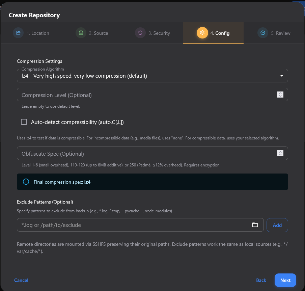Click the stepper on Compression Level field
Viewport: 305px width, 291px height.
coord(280,95)
